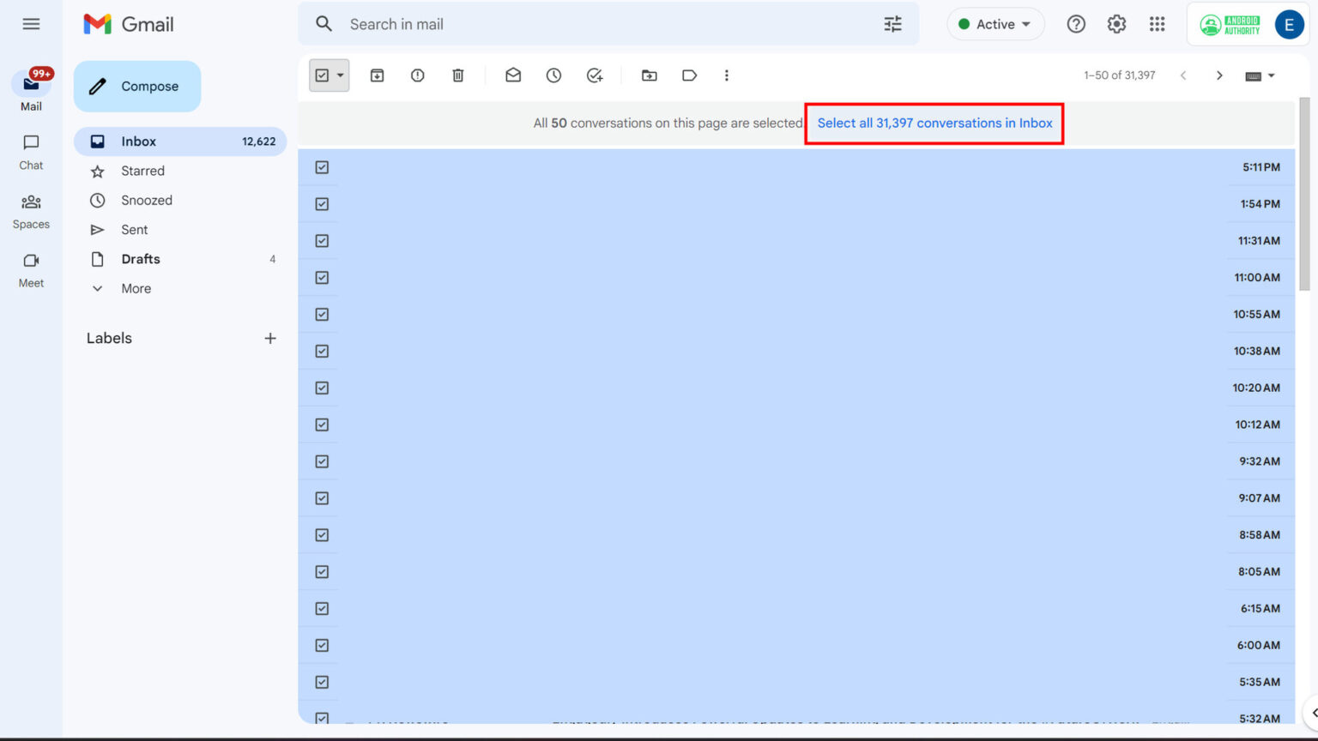This screenshot has height=741, width=1318.
Task: Open the main menu hamburger icon
Action: 31,24
